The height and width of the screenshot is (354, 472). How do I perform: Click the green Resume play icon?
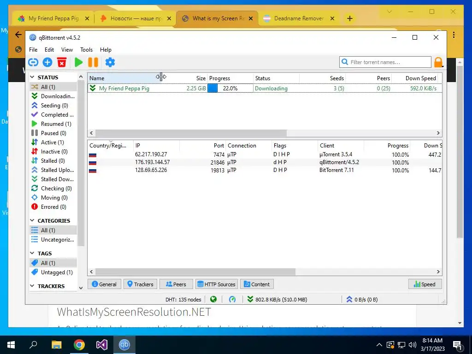point(78,62)
